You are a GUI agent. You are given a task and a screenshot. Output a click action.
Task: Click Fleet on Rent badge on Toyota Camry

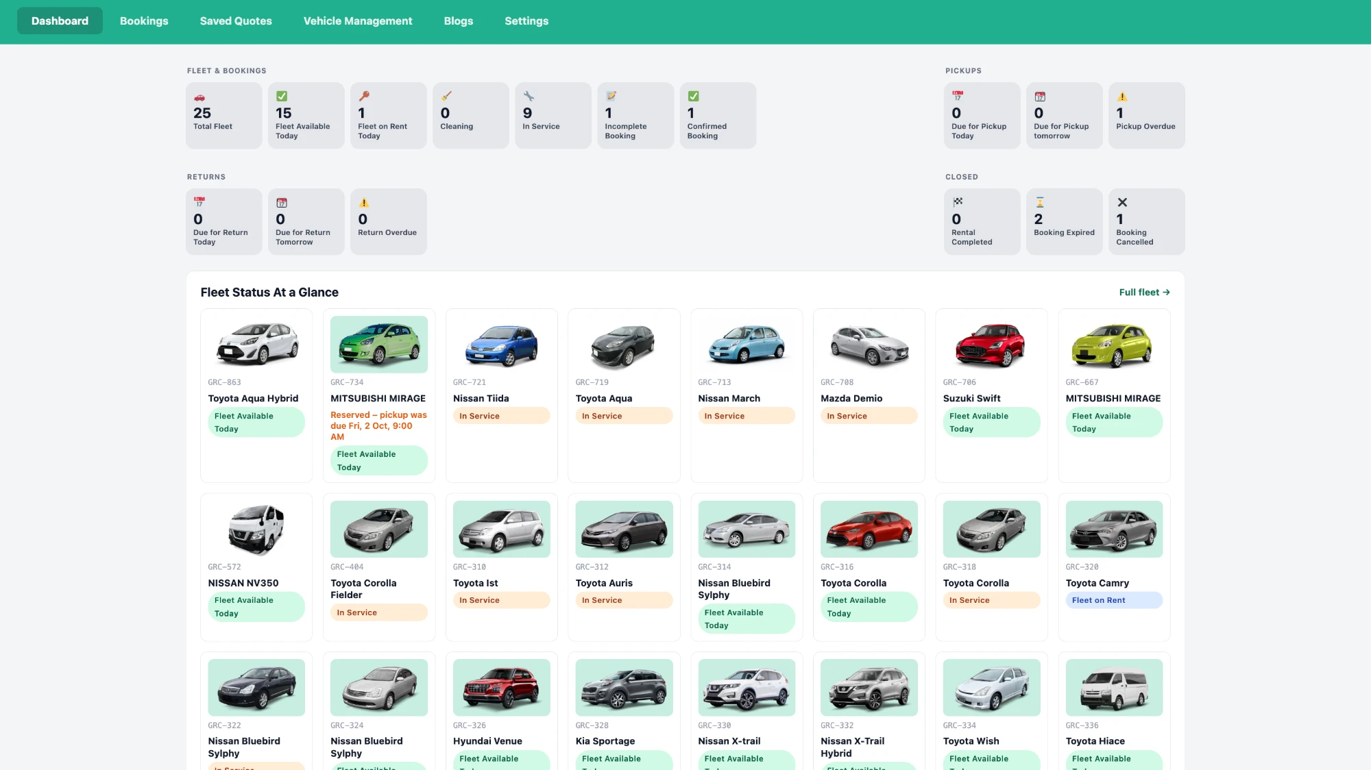tap(1114, 600)
